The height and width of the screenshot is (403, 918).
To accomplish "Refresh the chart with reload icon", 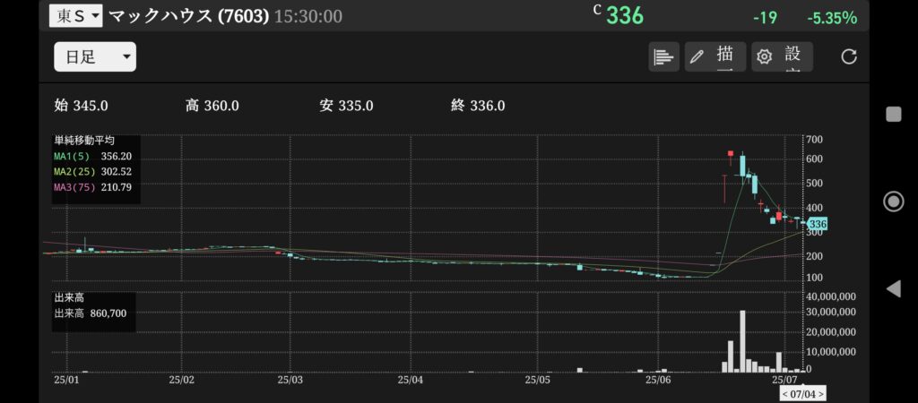I will pos(848,56).
